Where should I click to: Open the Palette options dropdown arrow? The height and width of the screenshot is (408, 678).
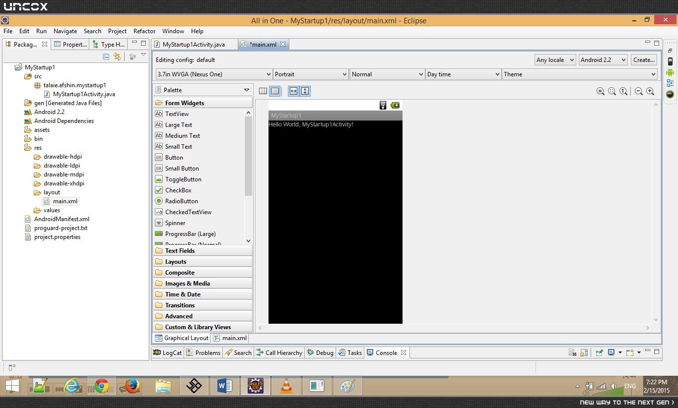(246, 90)
